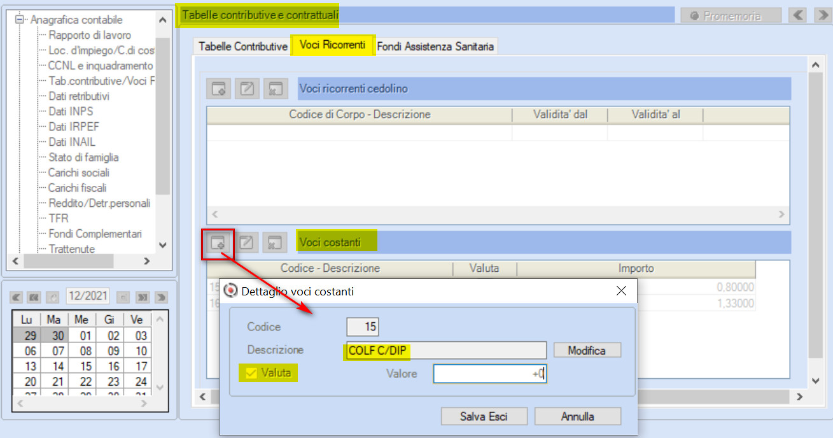Open the Promemoria button
833x438 pixels.
731,16
